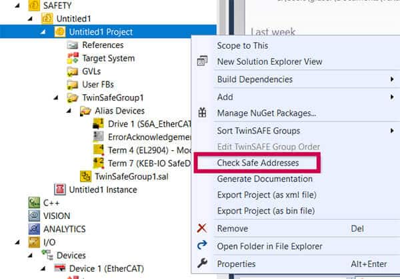Click the Manage NuGet Packages gift icon
This screenshot has height=279, width=400.
pos(202,113)
